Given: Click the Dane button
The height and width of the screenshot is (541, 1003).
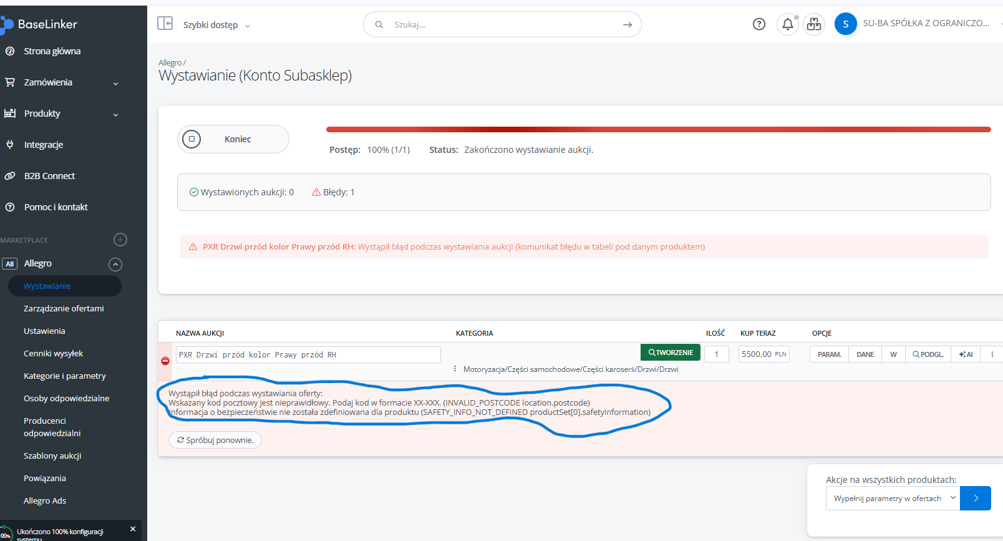Looking at the screenshot, I should (865, 354).
